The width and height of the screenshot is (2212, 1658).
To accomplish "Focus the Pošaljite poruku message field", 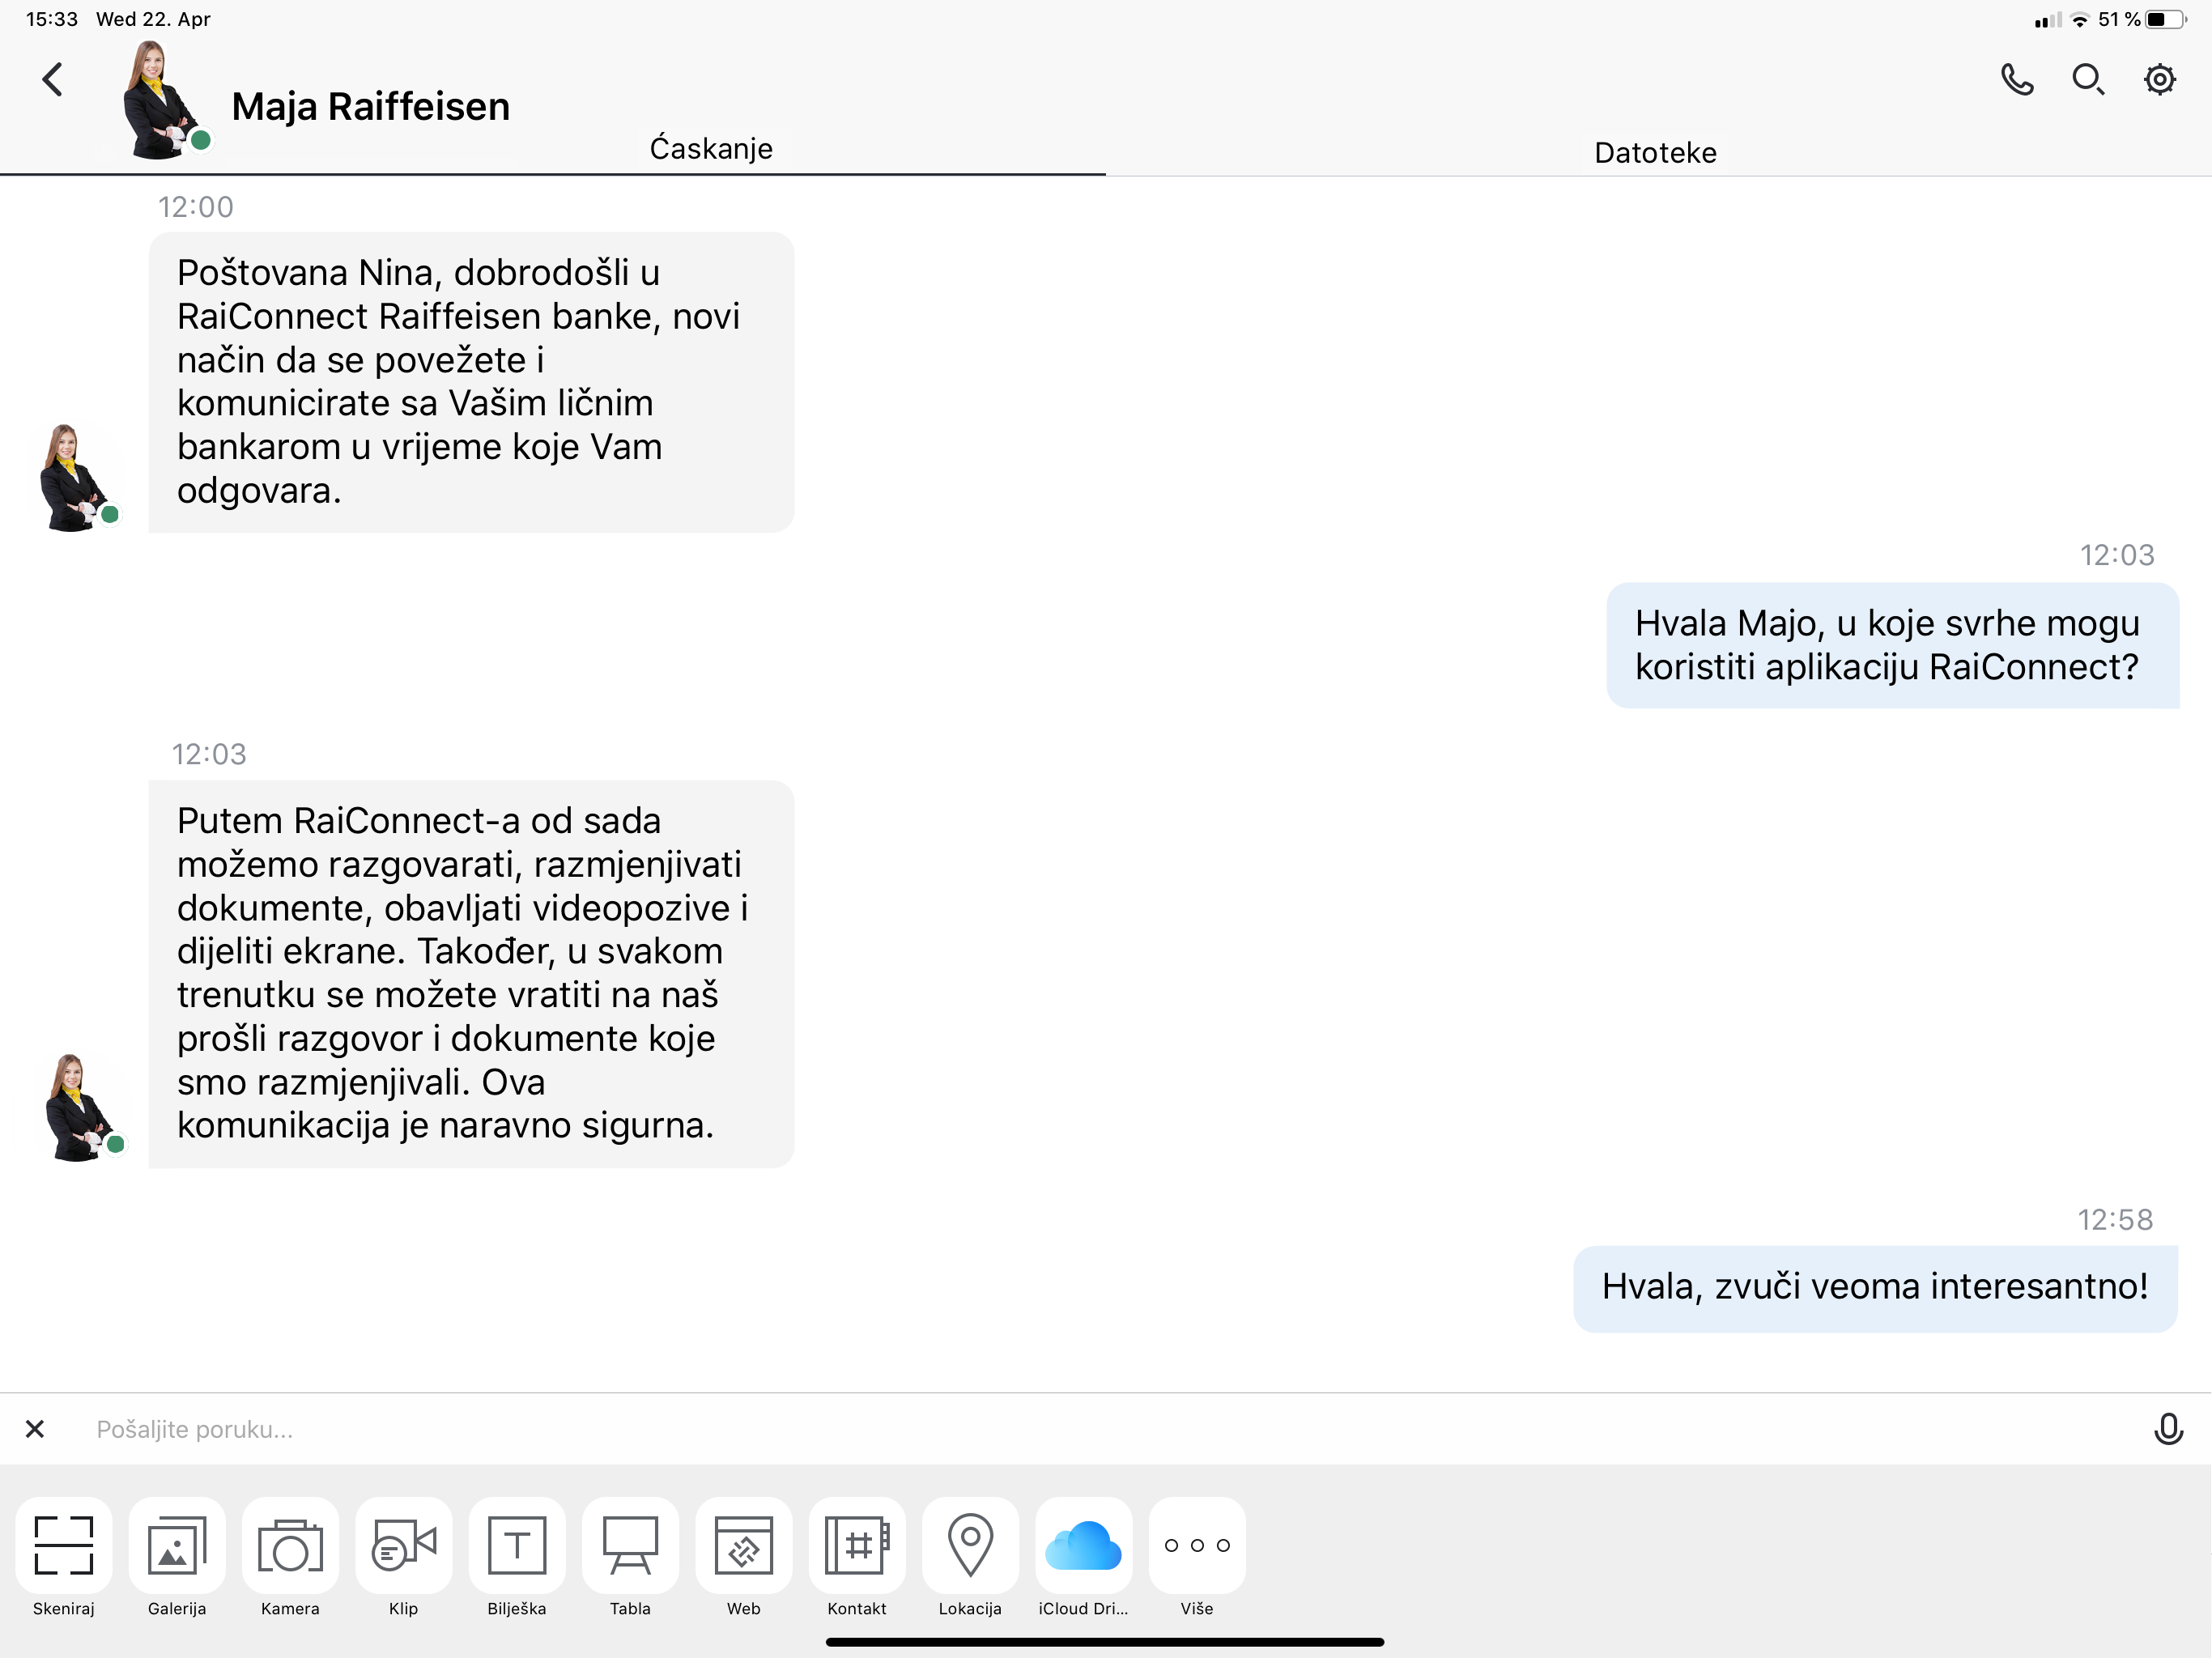I will (x=1100, y=1429).
